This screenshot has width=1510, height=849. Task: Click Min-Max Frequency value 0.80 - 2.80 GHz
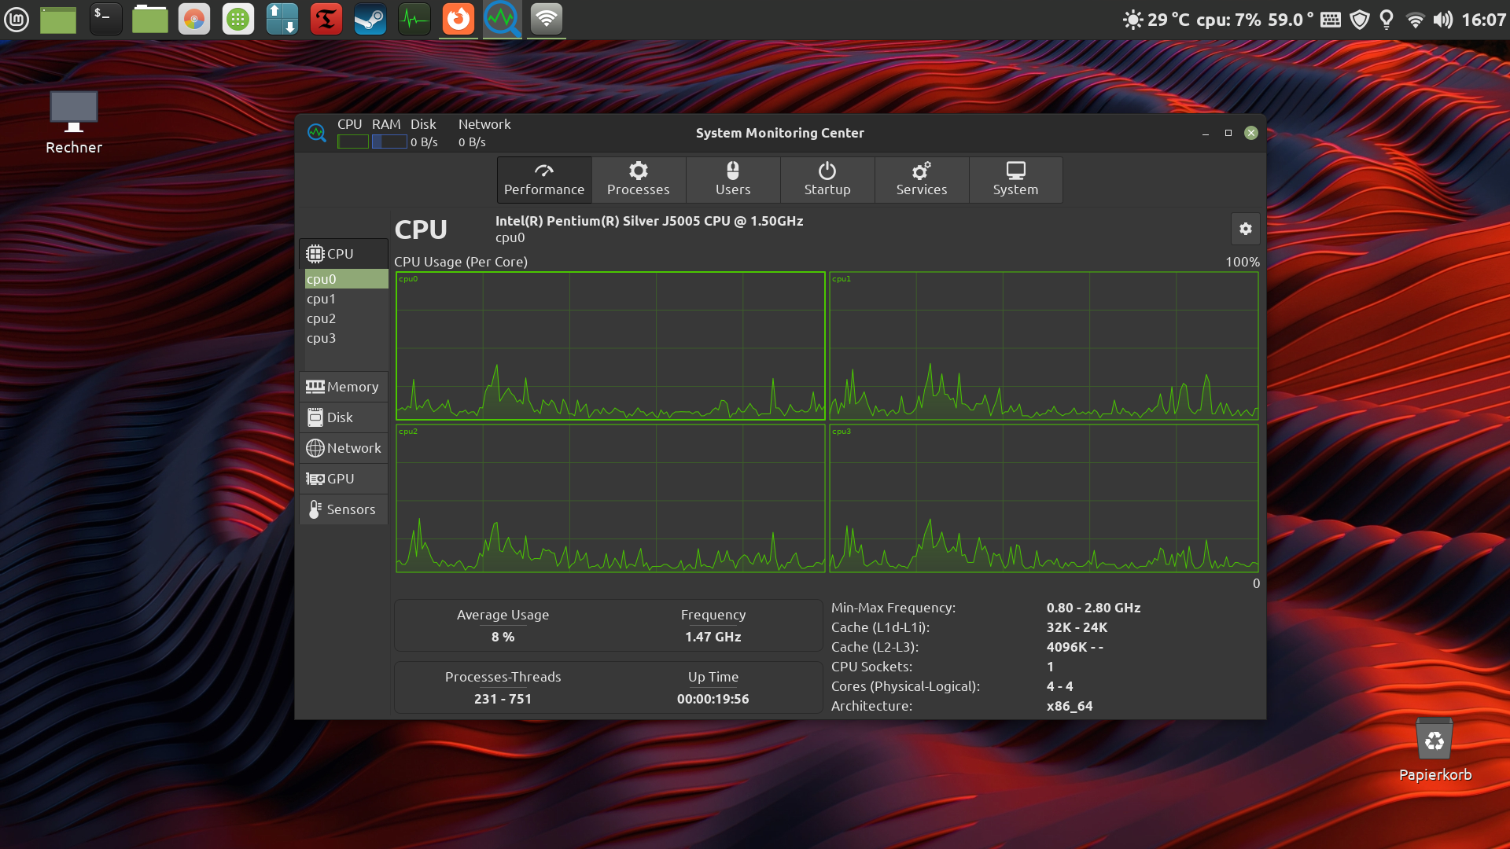tap(1093, 608)
